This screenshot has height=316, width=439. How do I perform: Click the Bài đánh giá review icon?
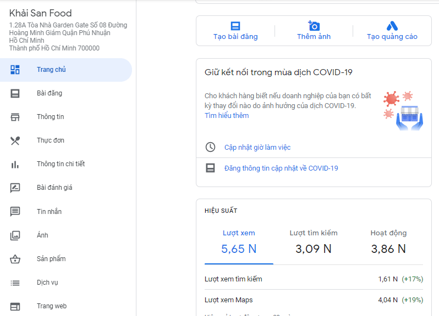15,188
